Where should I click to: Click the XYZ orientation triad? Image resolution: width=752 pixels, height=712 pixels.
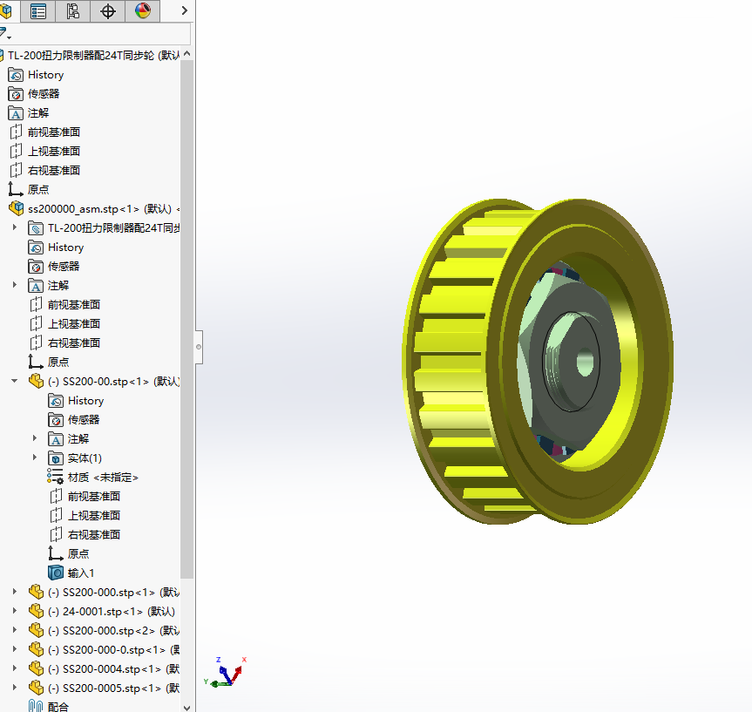[225, 673]
